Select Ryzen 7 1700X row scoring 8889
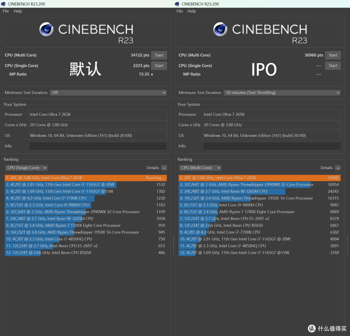The height and width of the screenshot is (336, 350). point(260,212)
